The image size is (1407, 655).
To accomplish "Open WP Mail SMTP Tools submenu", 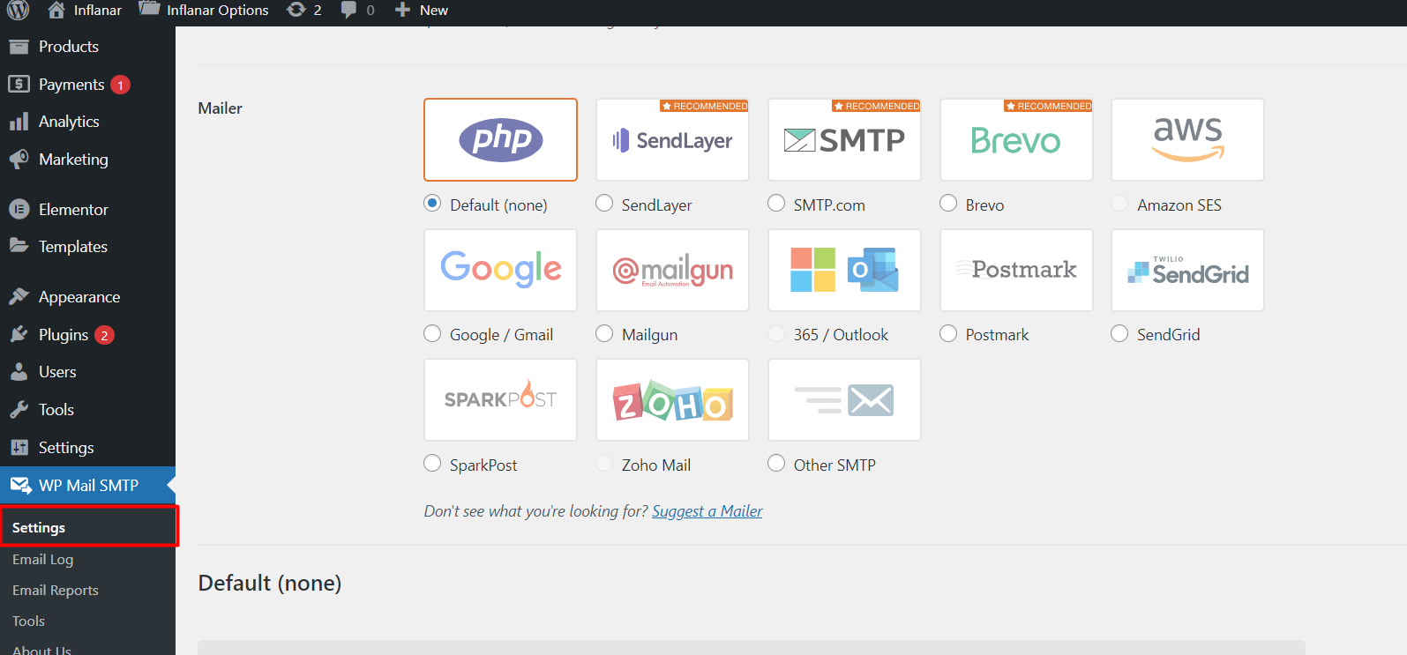I will (x=87, y=621).
